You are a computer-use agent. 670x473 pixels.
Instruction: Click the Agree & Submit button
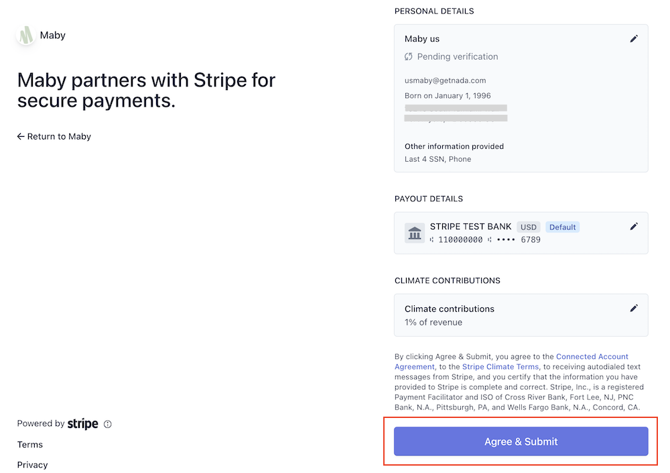click(521, 441)
